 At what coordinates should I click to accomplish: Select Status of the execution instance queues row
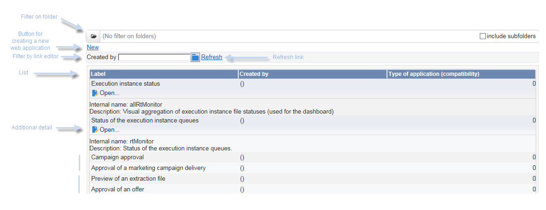tap(313, 121)
